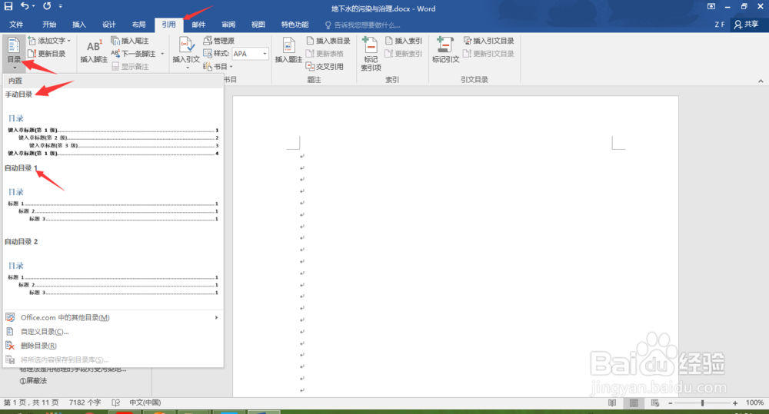Viewport: 769px width, 414px height.
Task: Click 插入索引 insert index
Action: pos(403,41)
